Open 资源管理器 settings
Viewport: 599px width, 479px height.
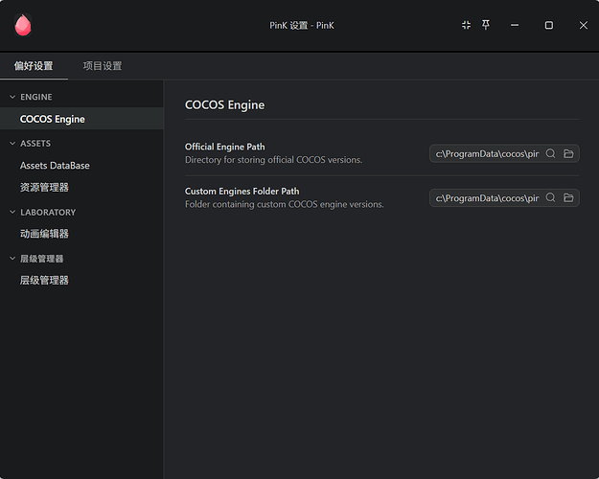(81, 188)
